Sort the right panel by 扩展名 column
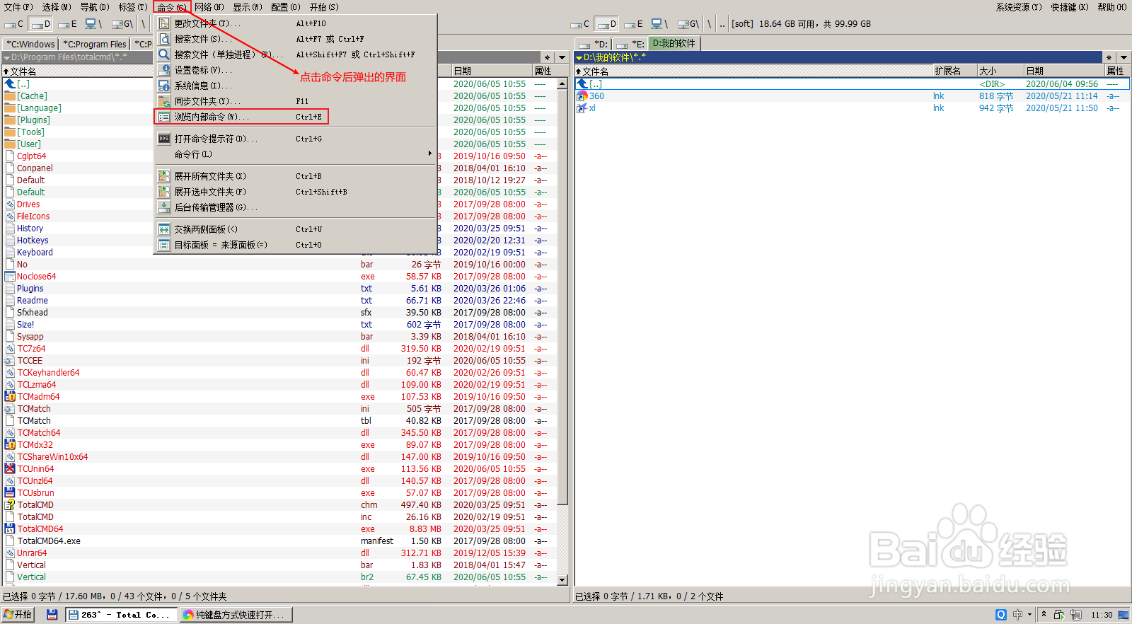This screenshot has width=1132, height=624. (954, 71)
